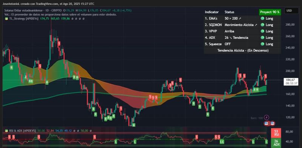This screenshot has width=302, height=148.
Task: Open the right US flag economic event
Action: coord(273,124)
